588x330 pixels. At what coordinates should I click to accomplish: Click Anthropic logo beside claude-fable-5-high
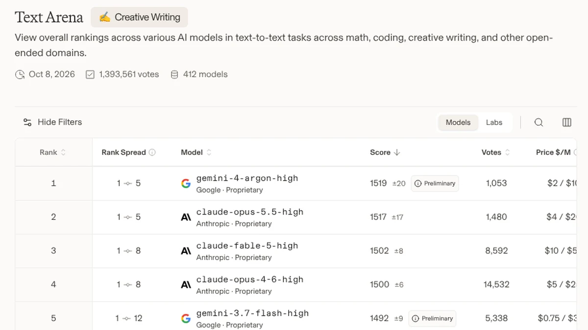coord(186,251)
